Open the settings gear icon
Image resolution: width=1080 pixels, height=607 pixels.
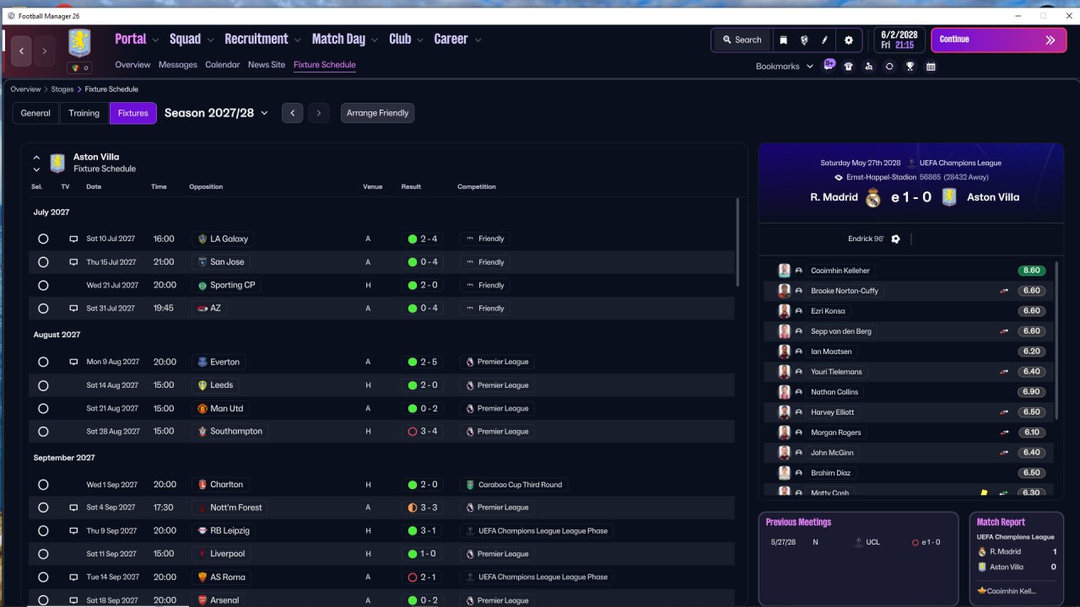pos(849,40)
